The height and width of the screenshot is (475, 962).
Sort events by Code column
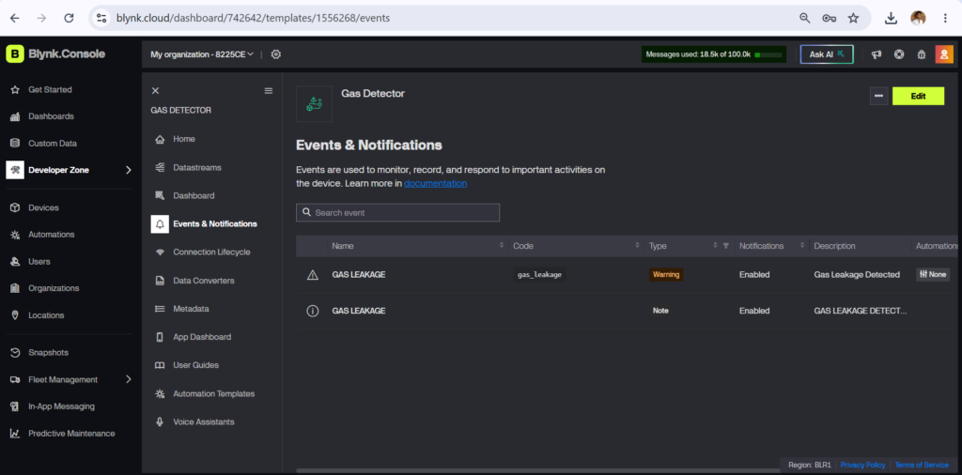point(638,246)
